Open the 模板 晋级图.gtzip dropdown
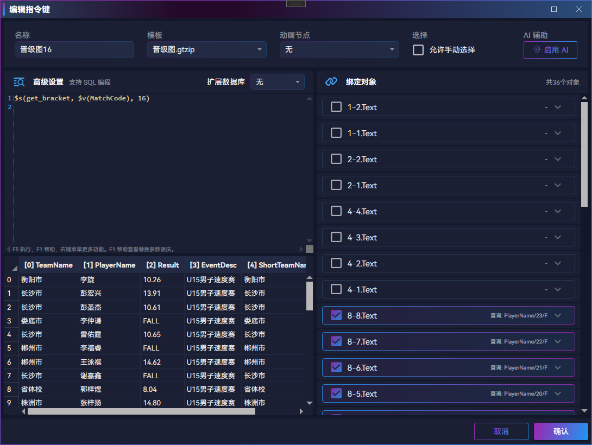The image size is (592, 445). [206, 49]
